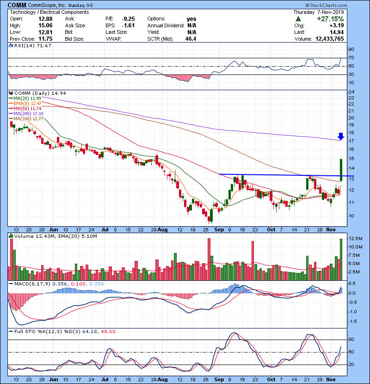
Task: Click the 70 level on RSI scale
Action: [351, 58]
